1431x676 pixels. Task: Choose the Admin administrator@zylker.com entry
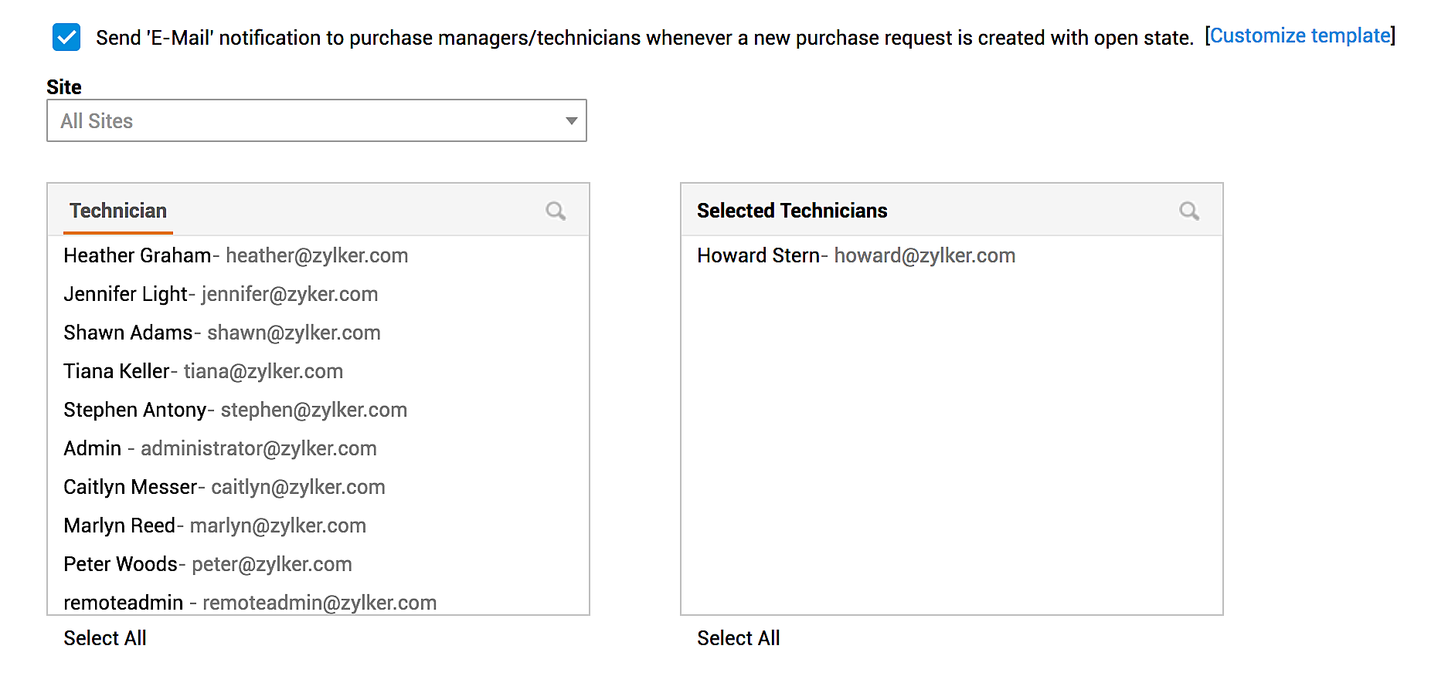tap(220, 448)
